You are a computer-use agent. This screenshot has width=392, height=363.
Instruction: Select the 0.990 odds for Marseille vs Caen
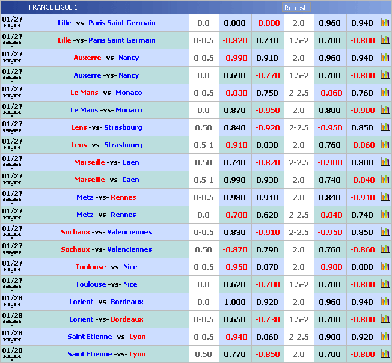click(234, 180)
